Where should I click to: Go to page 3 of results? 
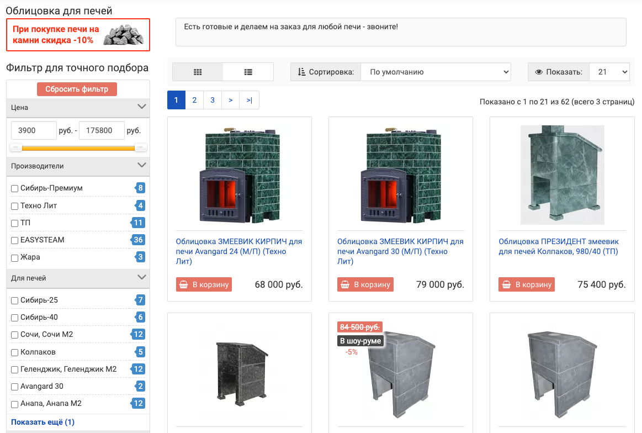pos(213,100)
